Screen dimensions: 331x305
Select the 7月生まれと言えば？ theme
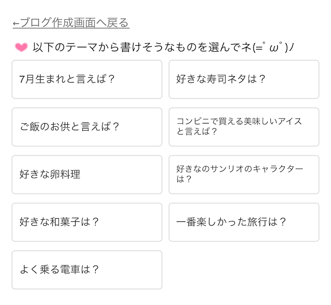coord(87,79)
